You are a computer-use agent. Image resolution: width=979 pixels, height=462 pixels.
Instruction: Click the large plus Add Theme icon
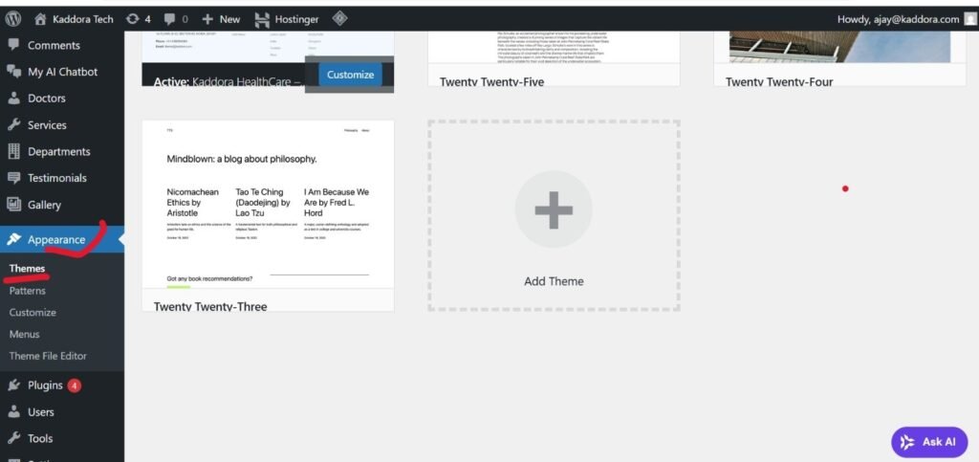[x=554, y=210]
